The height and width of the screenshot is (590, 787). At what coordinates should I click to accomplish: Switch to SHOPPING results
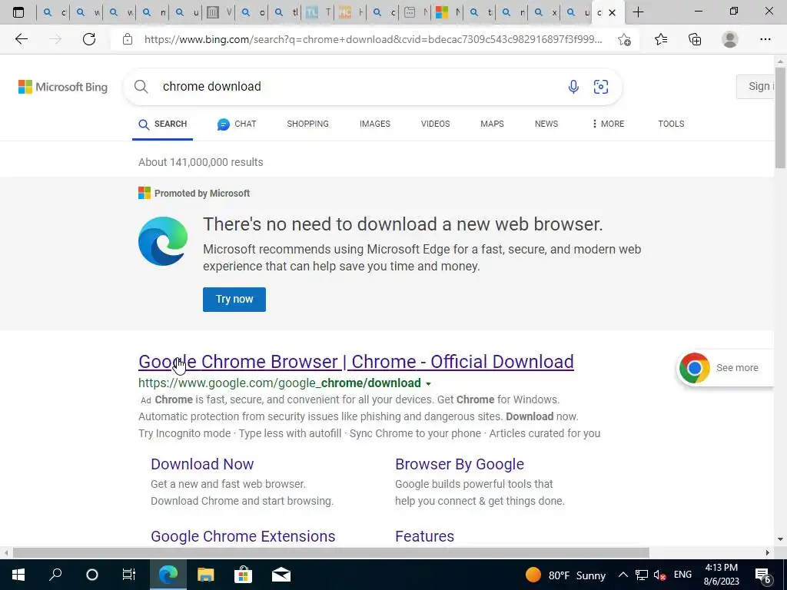tap(307, 124)
